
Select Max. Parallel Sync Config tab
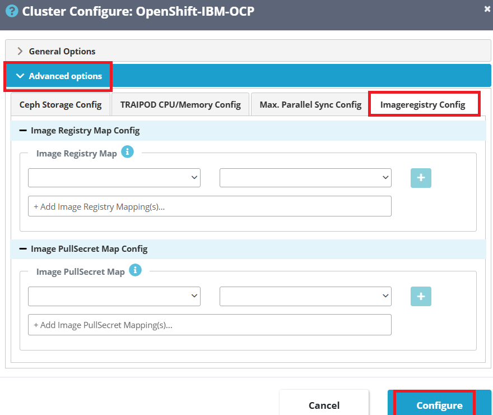[310, 104]
